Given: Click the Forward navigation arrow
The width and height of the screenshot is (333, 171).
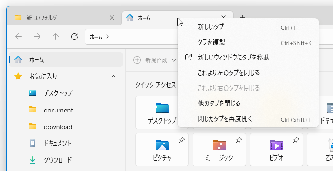Looking at the screenshot, I should (x=37, y=37).
